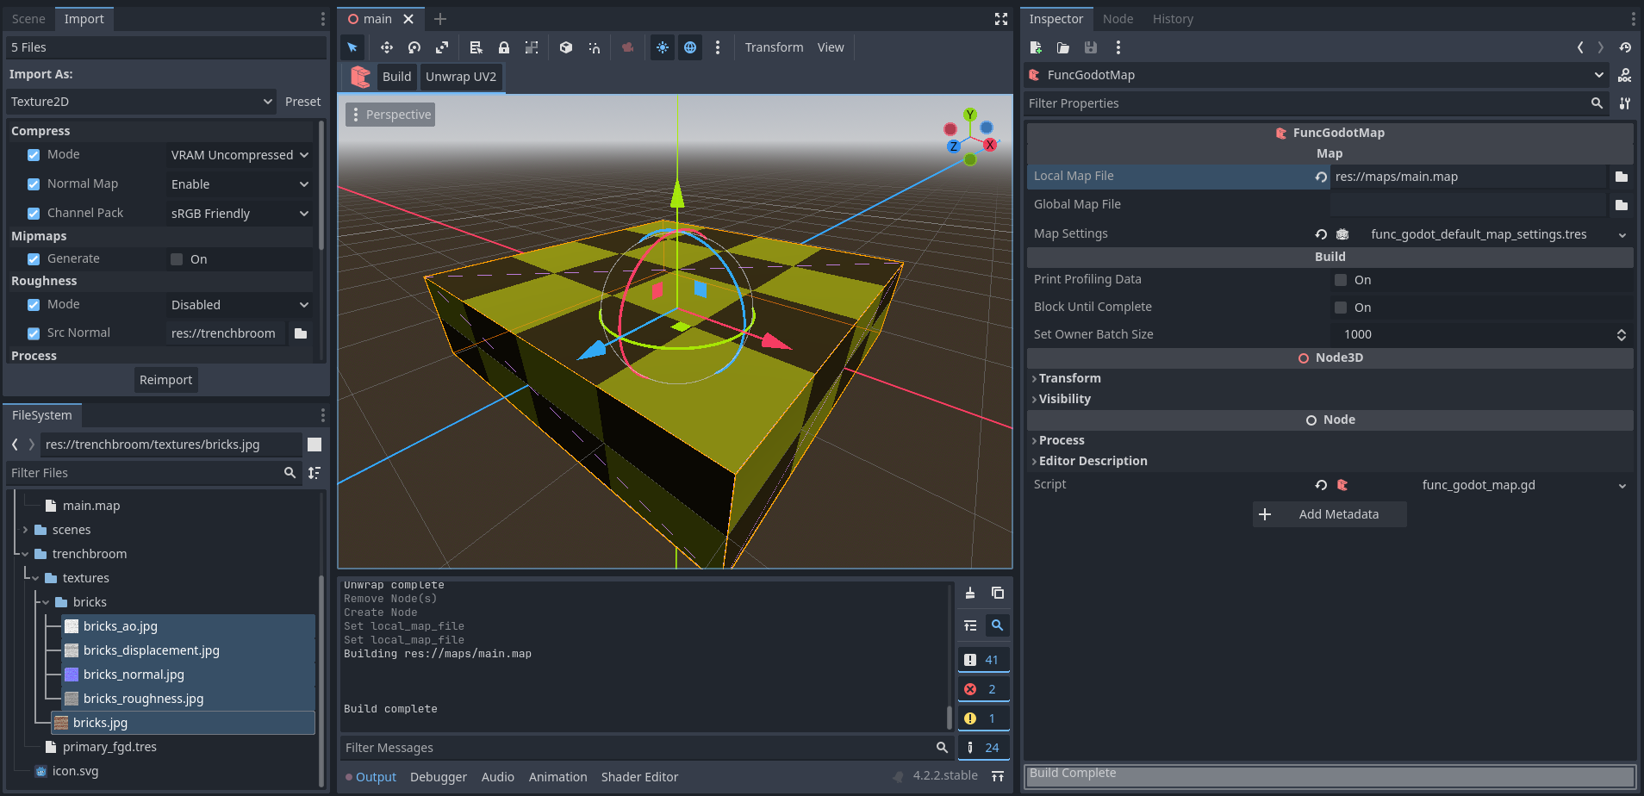
Task: Clear the output log with broom icon
Action: pyautogui.click(x=970, y=593)
